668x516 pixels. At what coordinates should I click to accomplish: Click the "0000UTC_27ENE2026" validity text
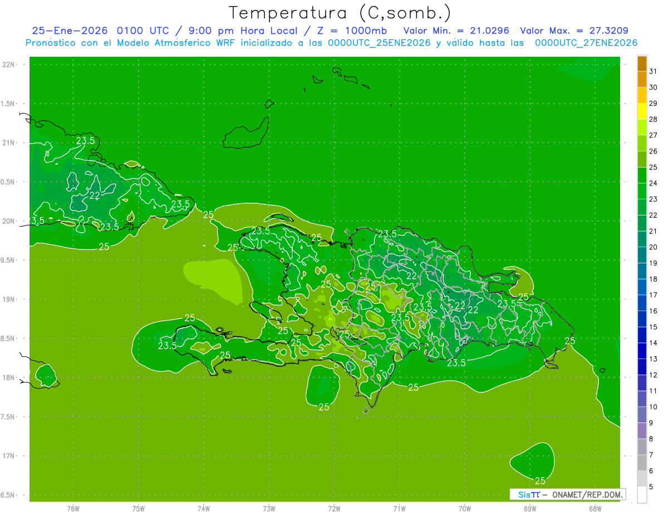click(586, 43)
